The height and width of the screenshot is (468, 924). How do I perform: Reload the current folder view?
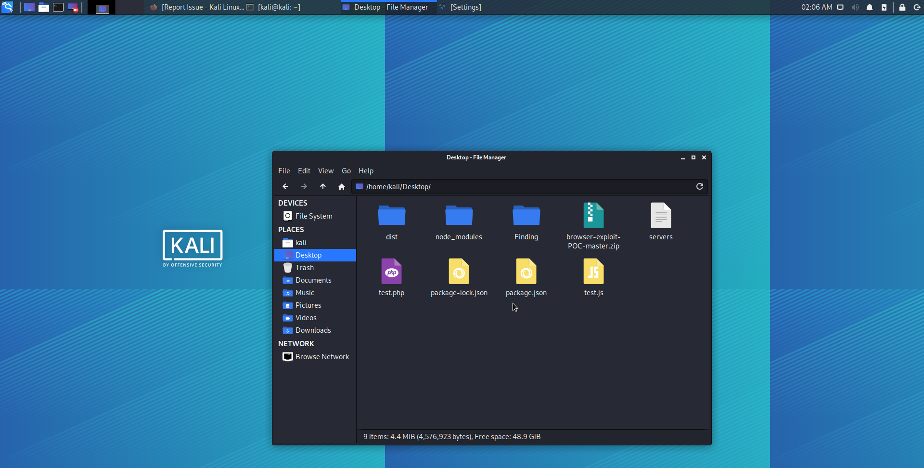(700, 186)
